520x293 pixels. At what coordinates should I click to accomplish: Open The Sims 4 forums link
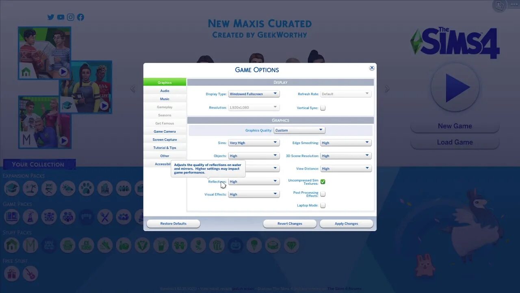click(344, 289)
